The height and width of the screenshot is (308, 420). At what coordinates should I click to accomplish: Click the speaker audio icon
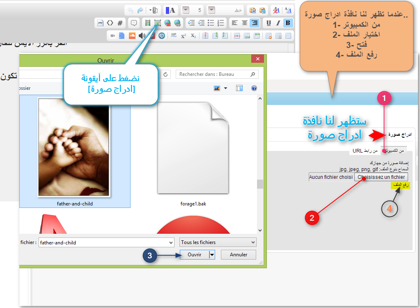[142, 36]
